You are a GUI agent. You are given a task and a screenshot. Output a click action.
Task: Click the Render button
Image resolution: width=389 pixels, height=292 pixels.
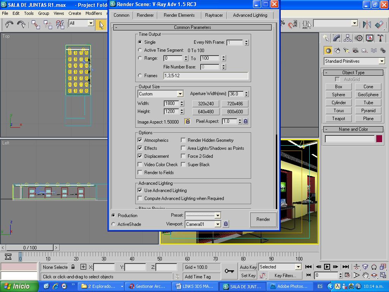point(263,219)
